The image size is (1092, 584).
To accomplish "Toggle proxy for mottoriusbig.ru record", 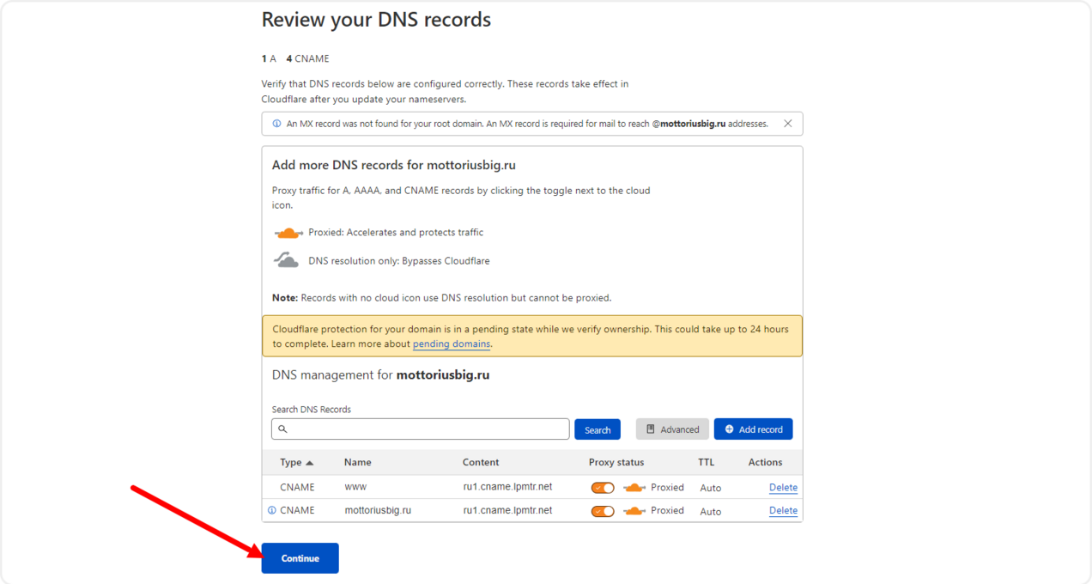I will (x=603, y=511).
